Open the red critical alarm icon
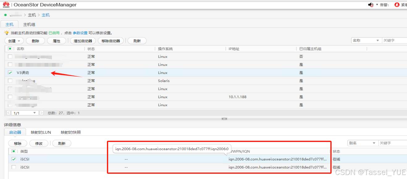The image size is (407, 179). tap(397, 5)
